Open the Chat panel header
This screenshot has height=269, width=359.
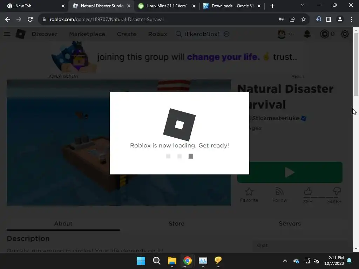coord(300,246)
